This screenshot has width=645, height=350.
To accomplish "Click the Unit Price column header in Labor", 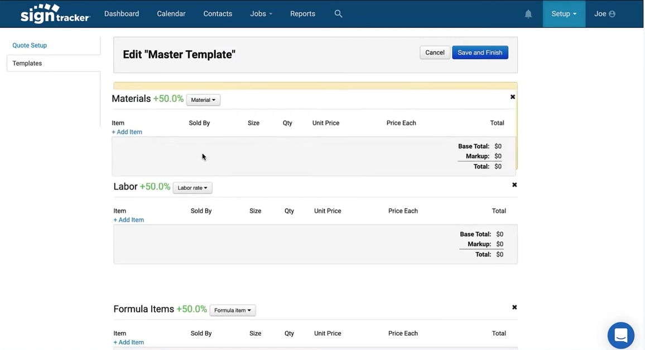I will (x=328, y=211).
